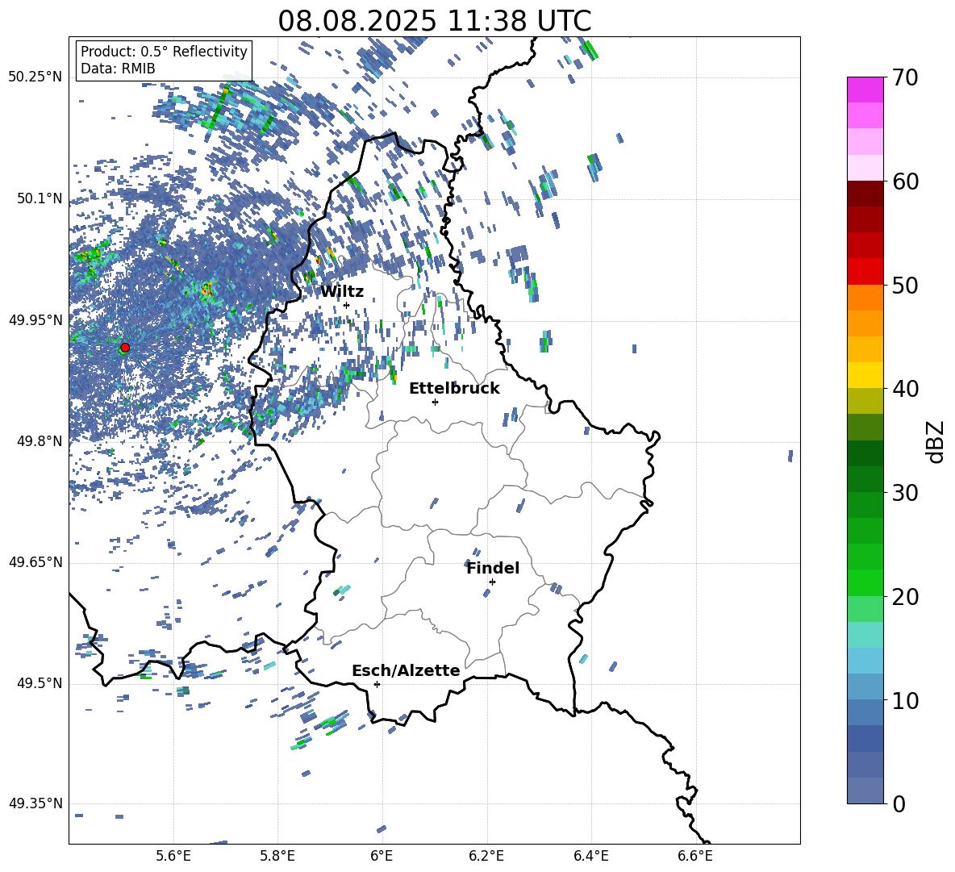Click the Esch/Alzette city label
955x872 pixels.
406,670
